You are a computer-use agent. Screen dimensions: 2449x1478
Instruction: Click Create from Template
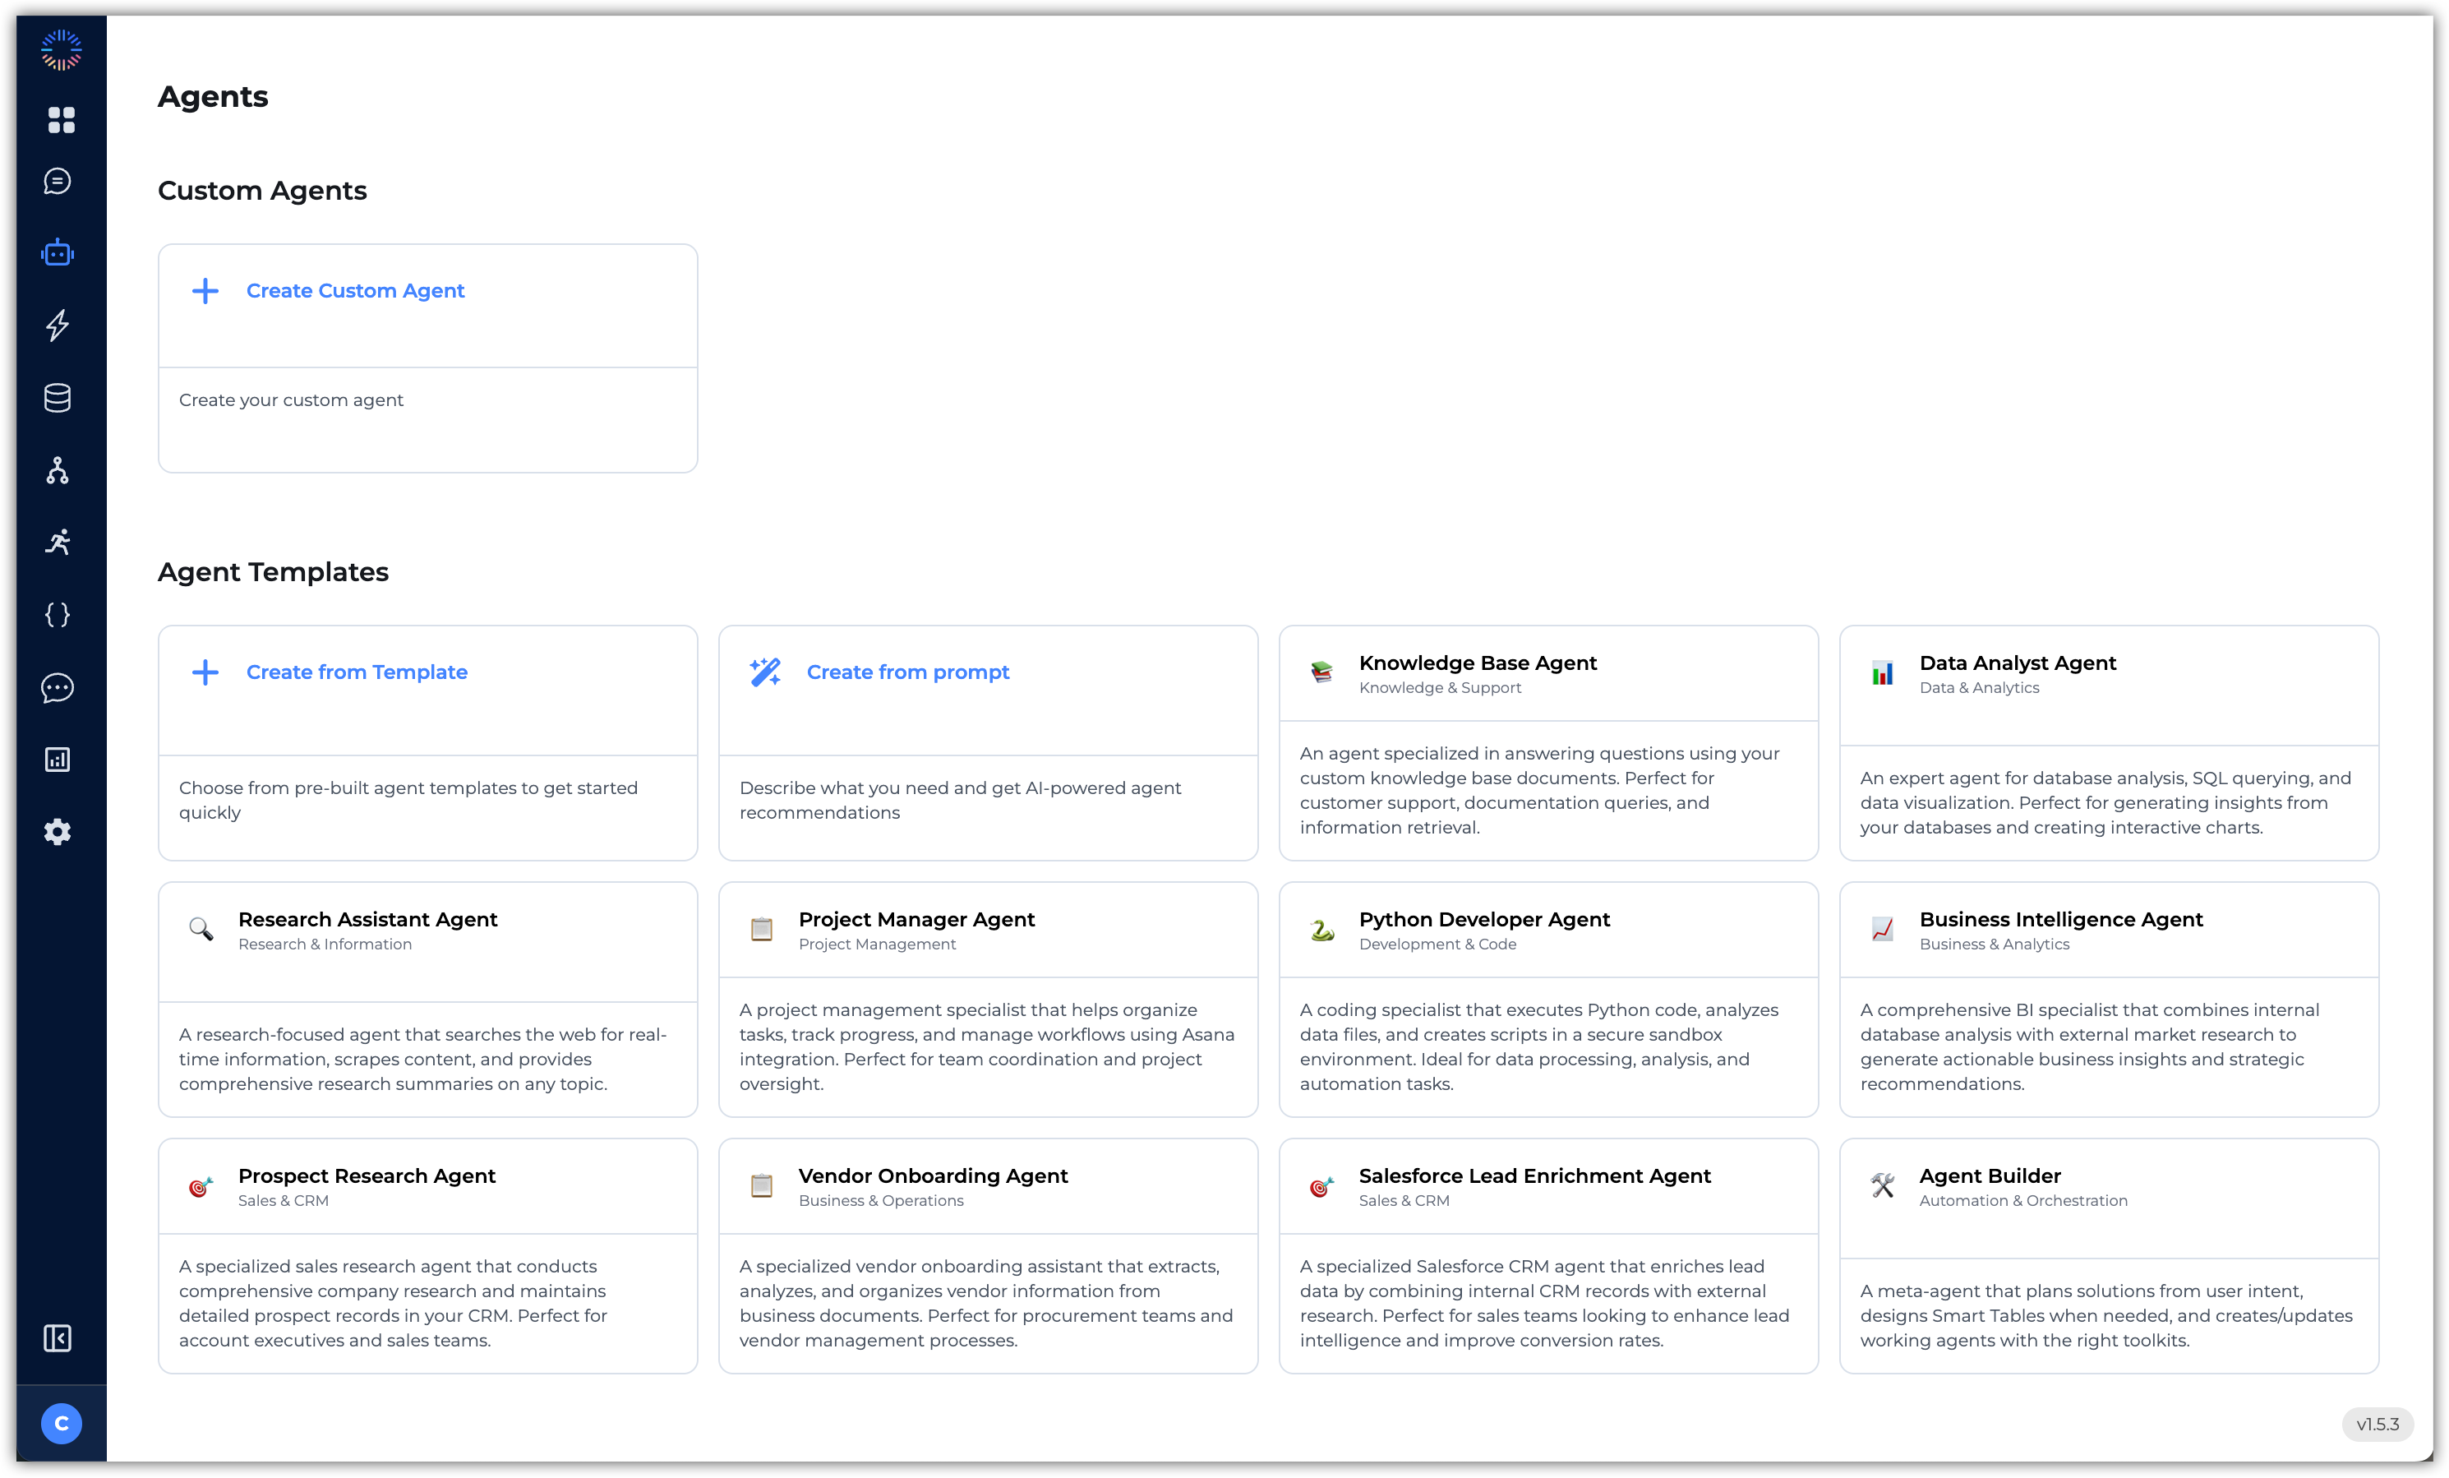click(x=357, y=672)
